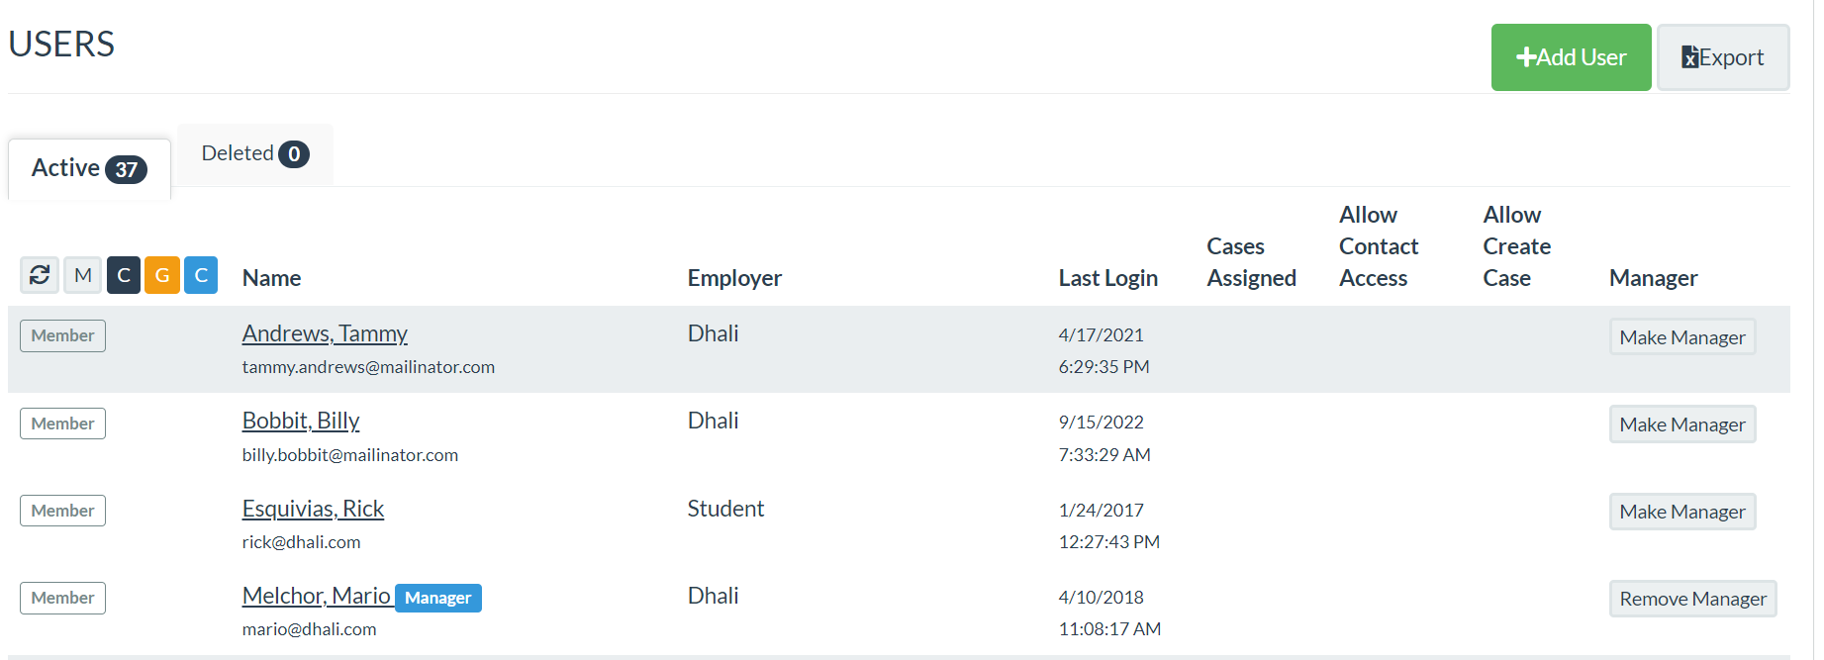Click the Member badge for Tammy Andrews
Viewport: 1824px width, 660px height.
(62, 335)
